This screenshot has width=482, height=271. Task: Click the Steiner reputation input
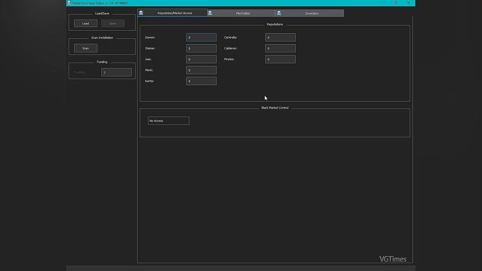click(x=201, y=49)
